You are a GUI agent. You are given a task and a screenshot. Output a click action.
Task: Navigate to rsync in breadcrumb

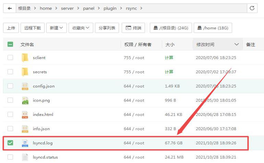(131, 8)
